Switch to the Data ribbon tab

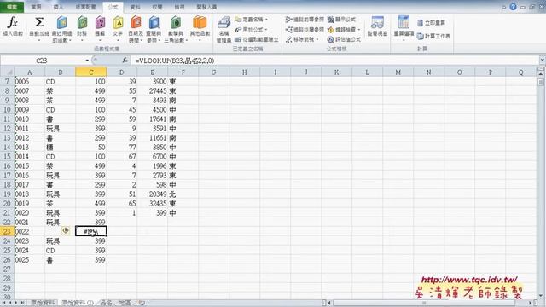[135, 7]
